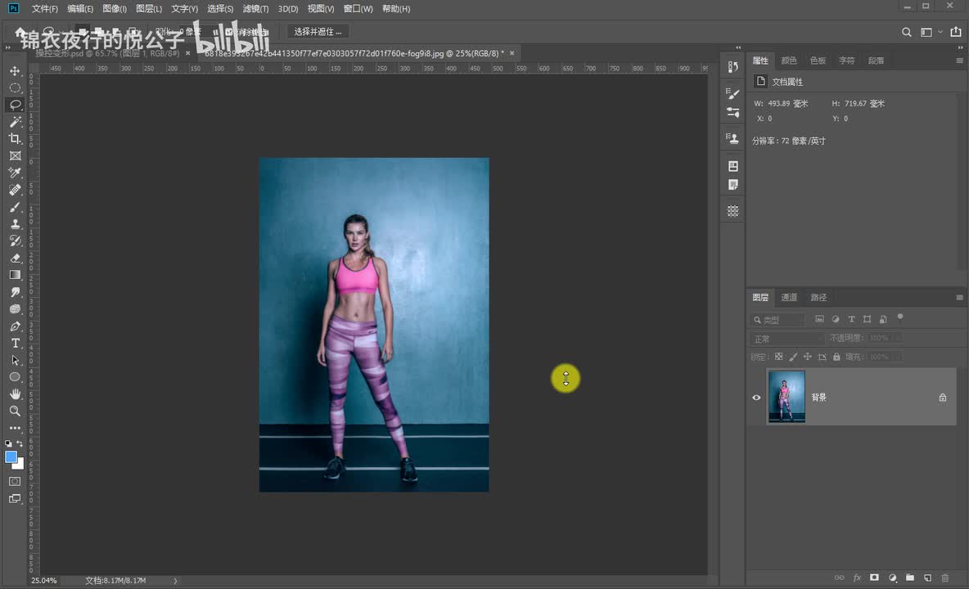
Task: Click the 选择并遮住 button
Action: (318, 32)
